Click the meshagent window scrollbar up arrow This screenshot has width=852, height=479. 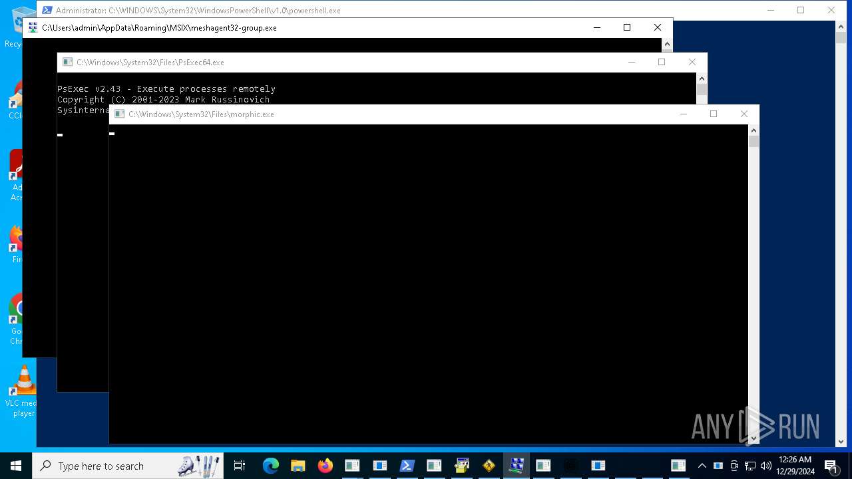pos(667,44)
